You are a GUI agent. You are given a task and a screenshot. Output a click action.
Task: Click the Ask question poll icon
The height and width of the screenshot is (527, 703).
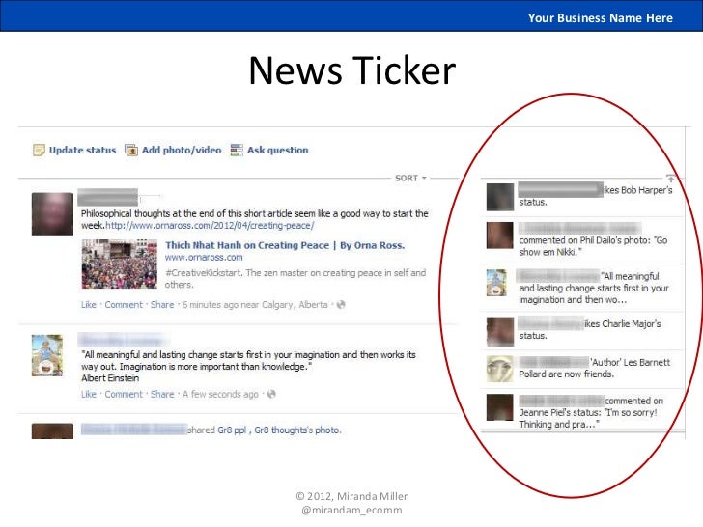click(x=237, y=150)
